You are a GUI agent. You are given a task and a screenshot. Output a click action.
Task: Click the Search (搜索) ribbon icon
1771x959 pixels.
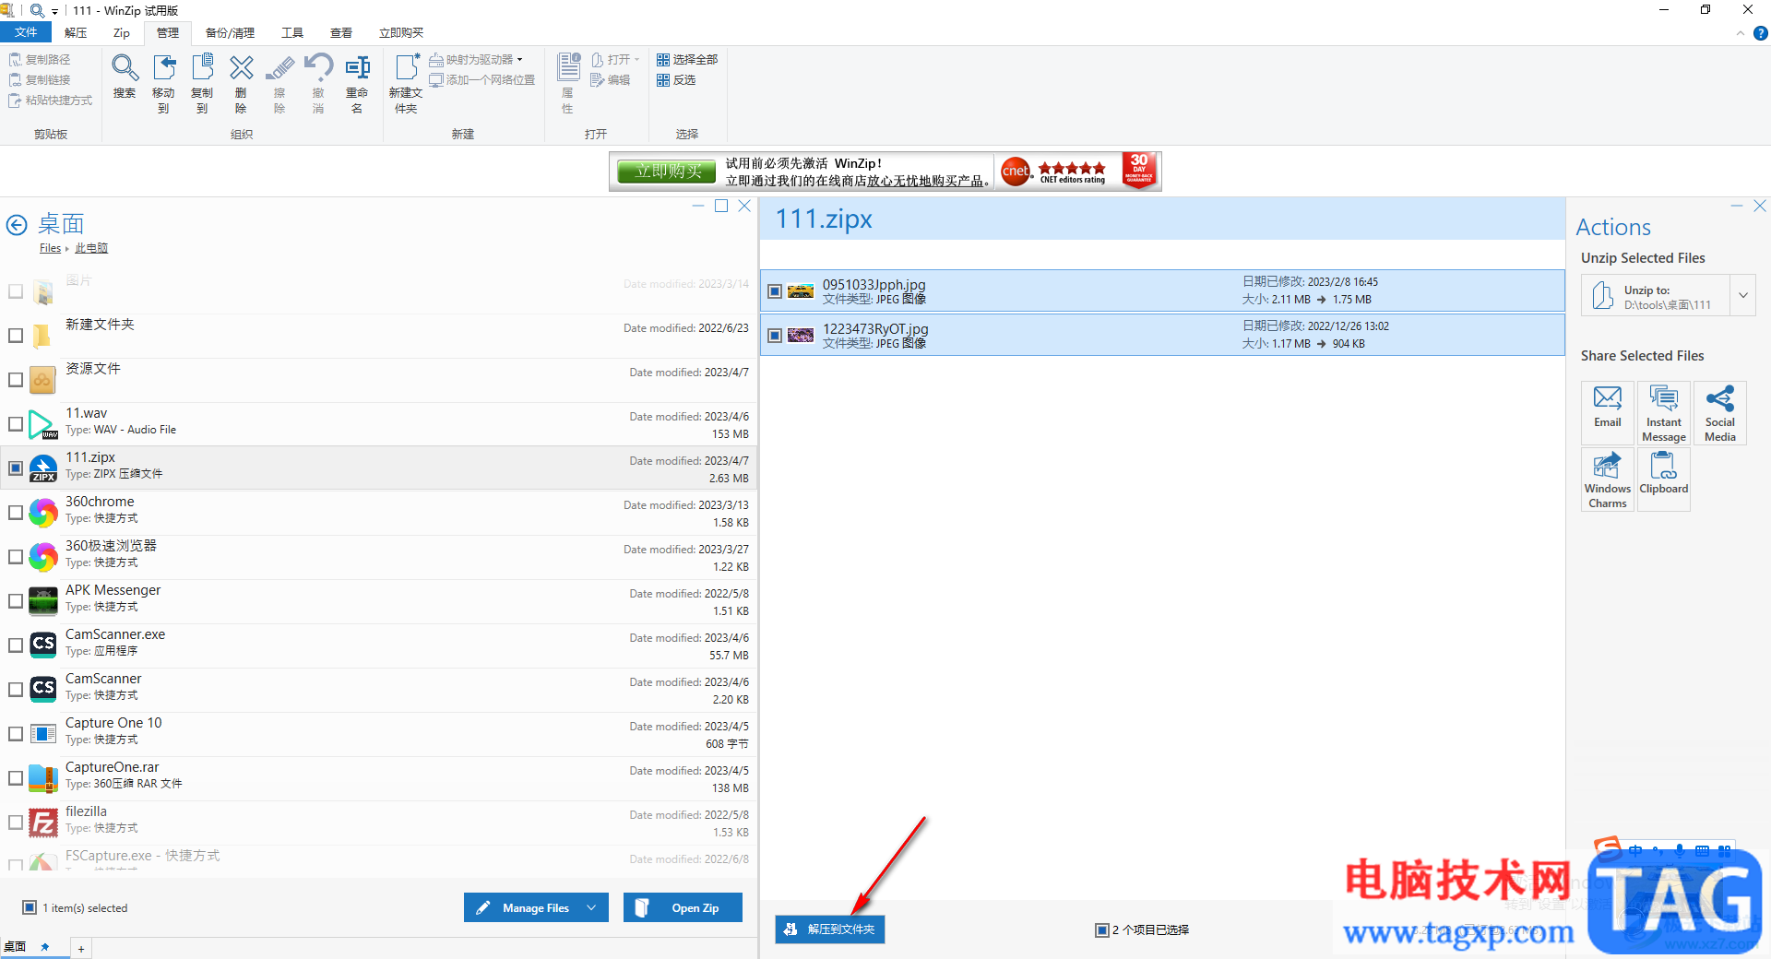125,76
